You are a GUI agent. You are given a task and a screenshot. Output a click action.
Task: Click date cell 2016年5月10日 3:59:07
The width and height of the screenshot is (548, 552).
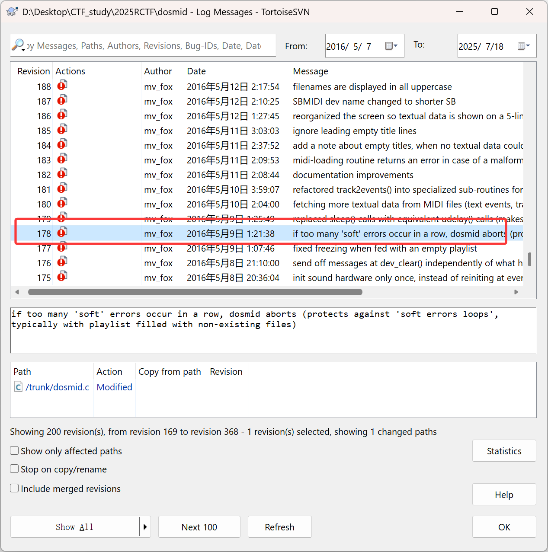tap(233, 190)
